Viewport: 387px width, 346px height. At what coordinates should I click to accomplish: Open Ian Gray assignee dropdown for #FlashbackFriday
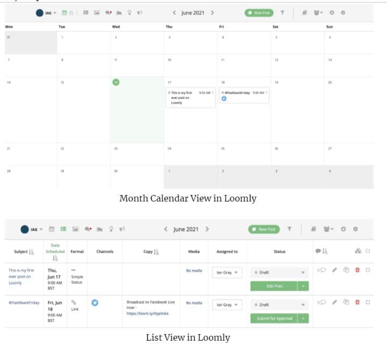tap(227, 305)
